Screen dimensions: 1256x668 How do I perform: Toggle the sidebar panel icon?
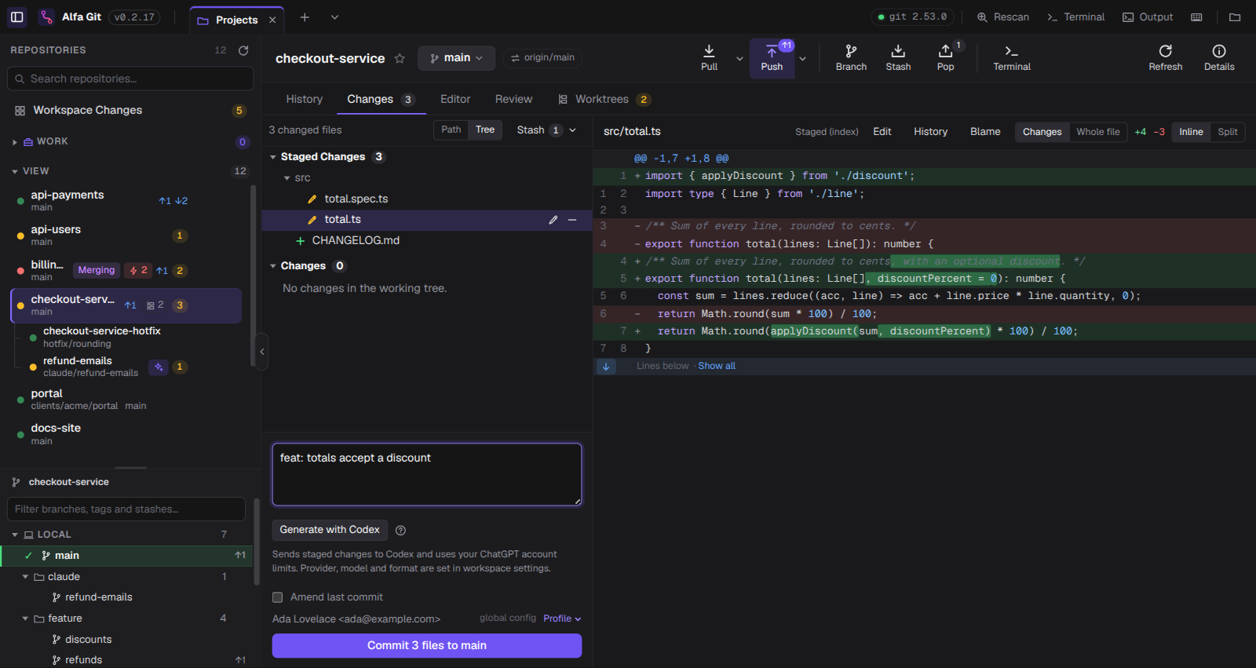16,16
